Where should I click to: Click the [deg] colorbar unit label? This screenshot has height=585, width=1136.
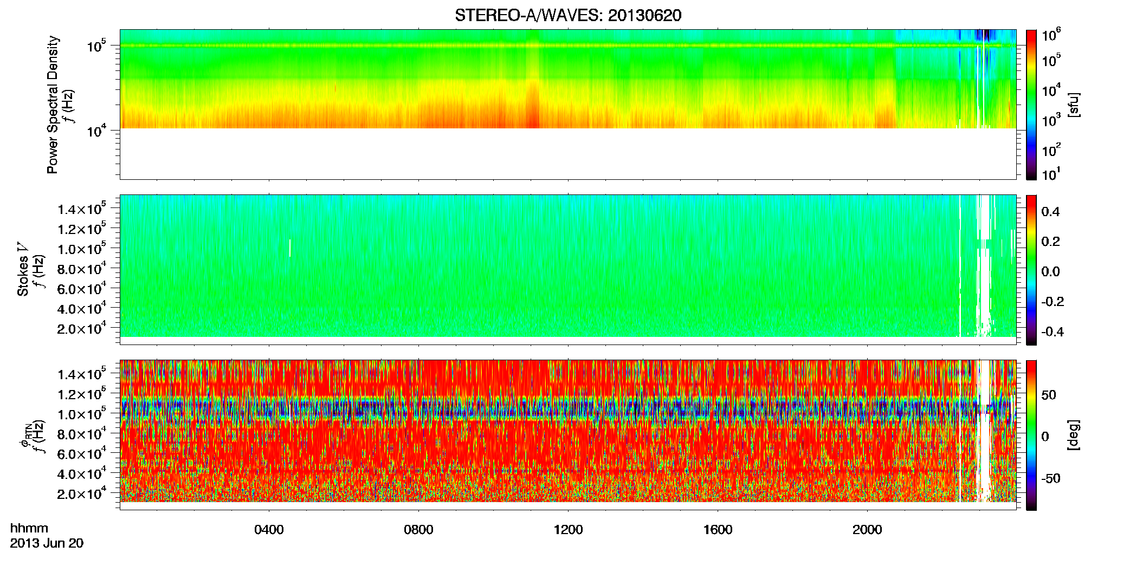pyautogui.click(x=1074, y=435)
